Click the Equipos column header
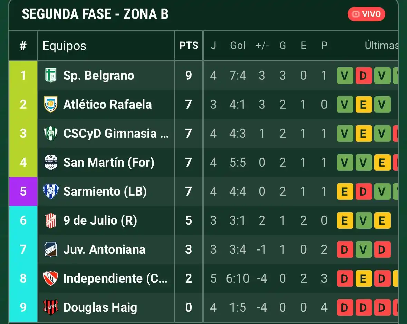This screenshot has height=324, width=407. [x=64, y=46]
